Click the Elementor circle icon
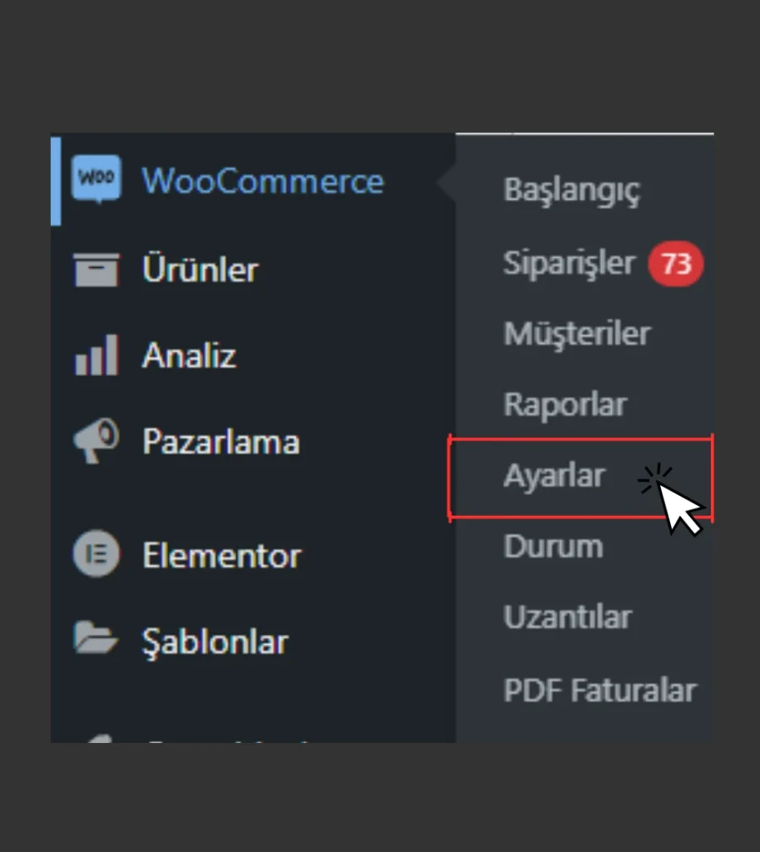 (x=96, y=555)
